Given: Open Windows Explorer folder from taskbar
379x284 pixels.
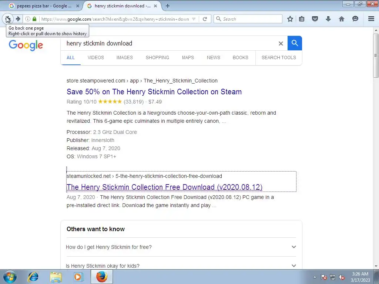Looking at the screenshot, I should pos(56,277).
